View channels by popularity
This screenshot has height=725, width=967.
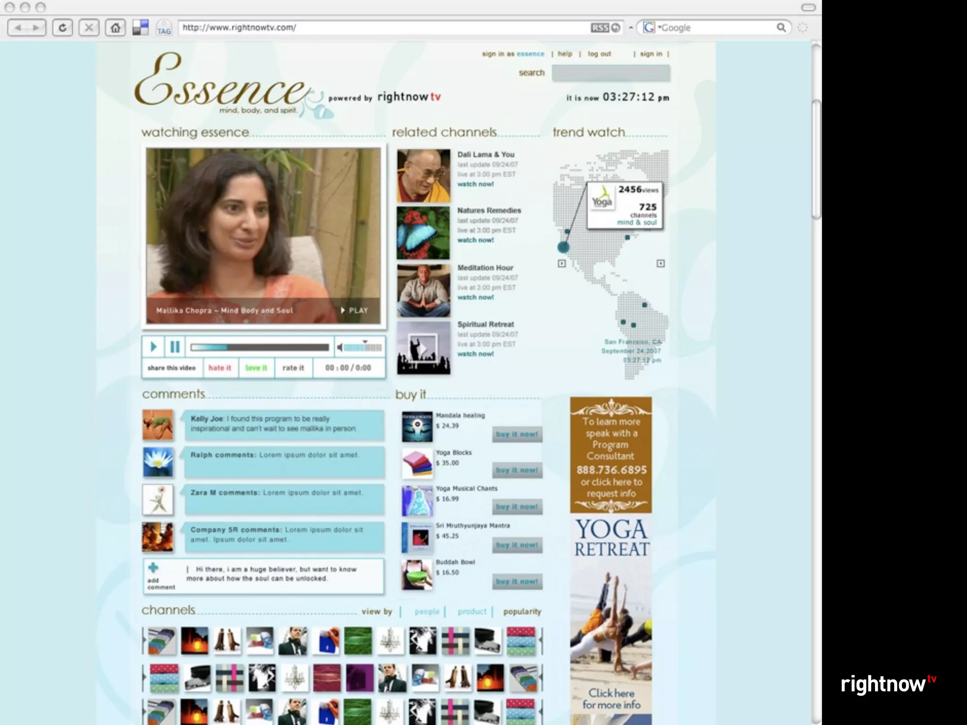point(522,612)
